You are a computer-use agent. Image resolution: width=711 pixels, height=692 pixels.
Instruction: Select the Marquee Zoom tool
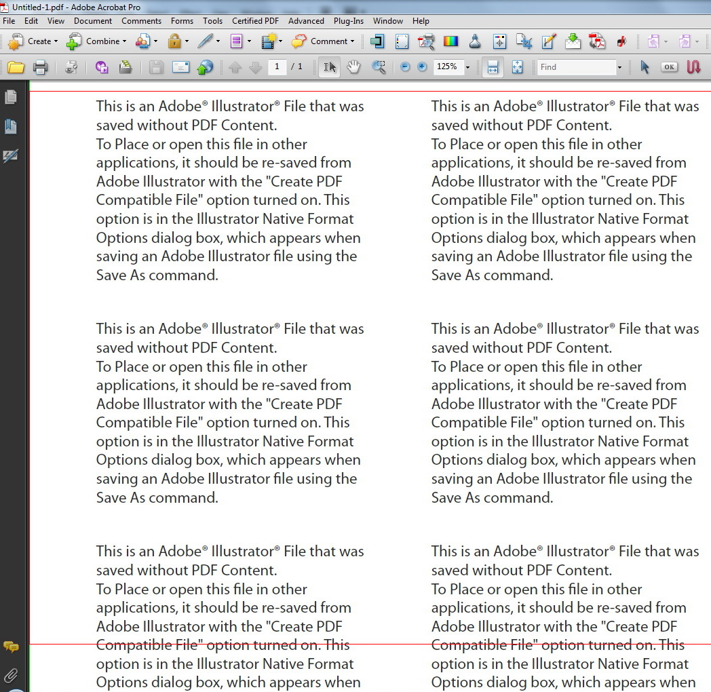tap(379, 68)
